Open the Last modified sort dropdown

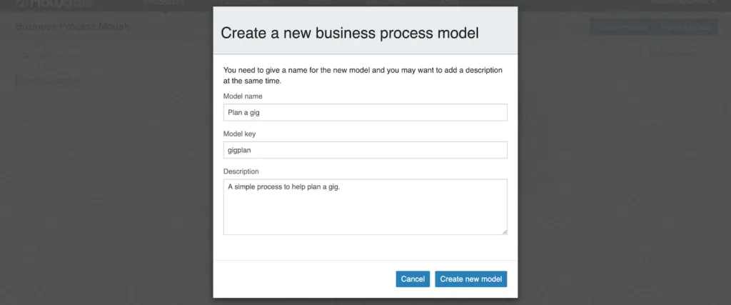click(x=672, y=54)
